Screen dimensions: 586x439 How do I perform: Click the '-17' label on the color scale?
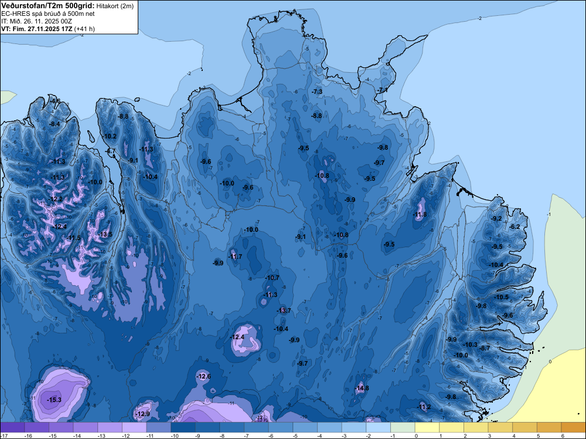(3, 435)
